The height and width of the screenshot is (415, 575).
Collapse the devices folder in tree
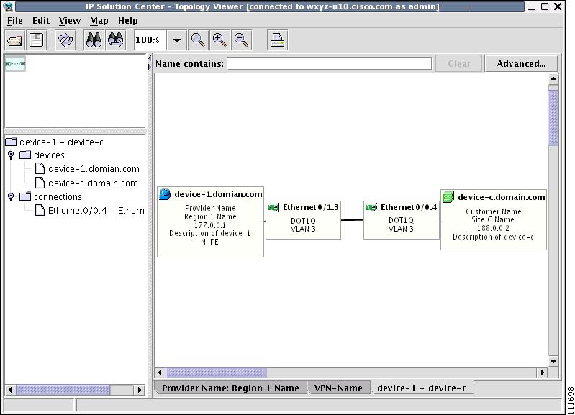pyautogui.click(x=11, y=155)
